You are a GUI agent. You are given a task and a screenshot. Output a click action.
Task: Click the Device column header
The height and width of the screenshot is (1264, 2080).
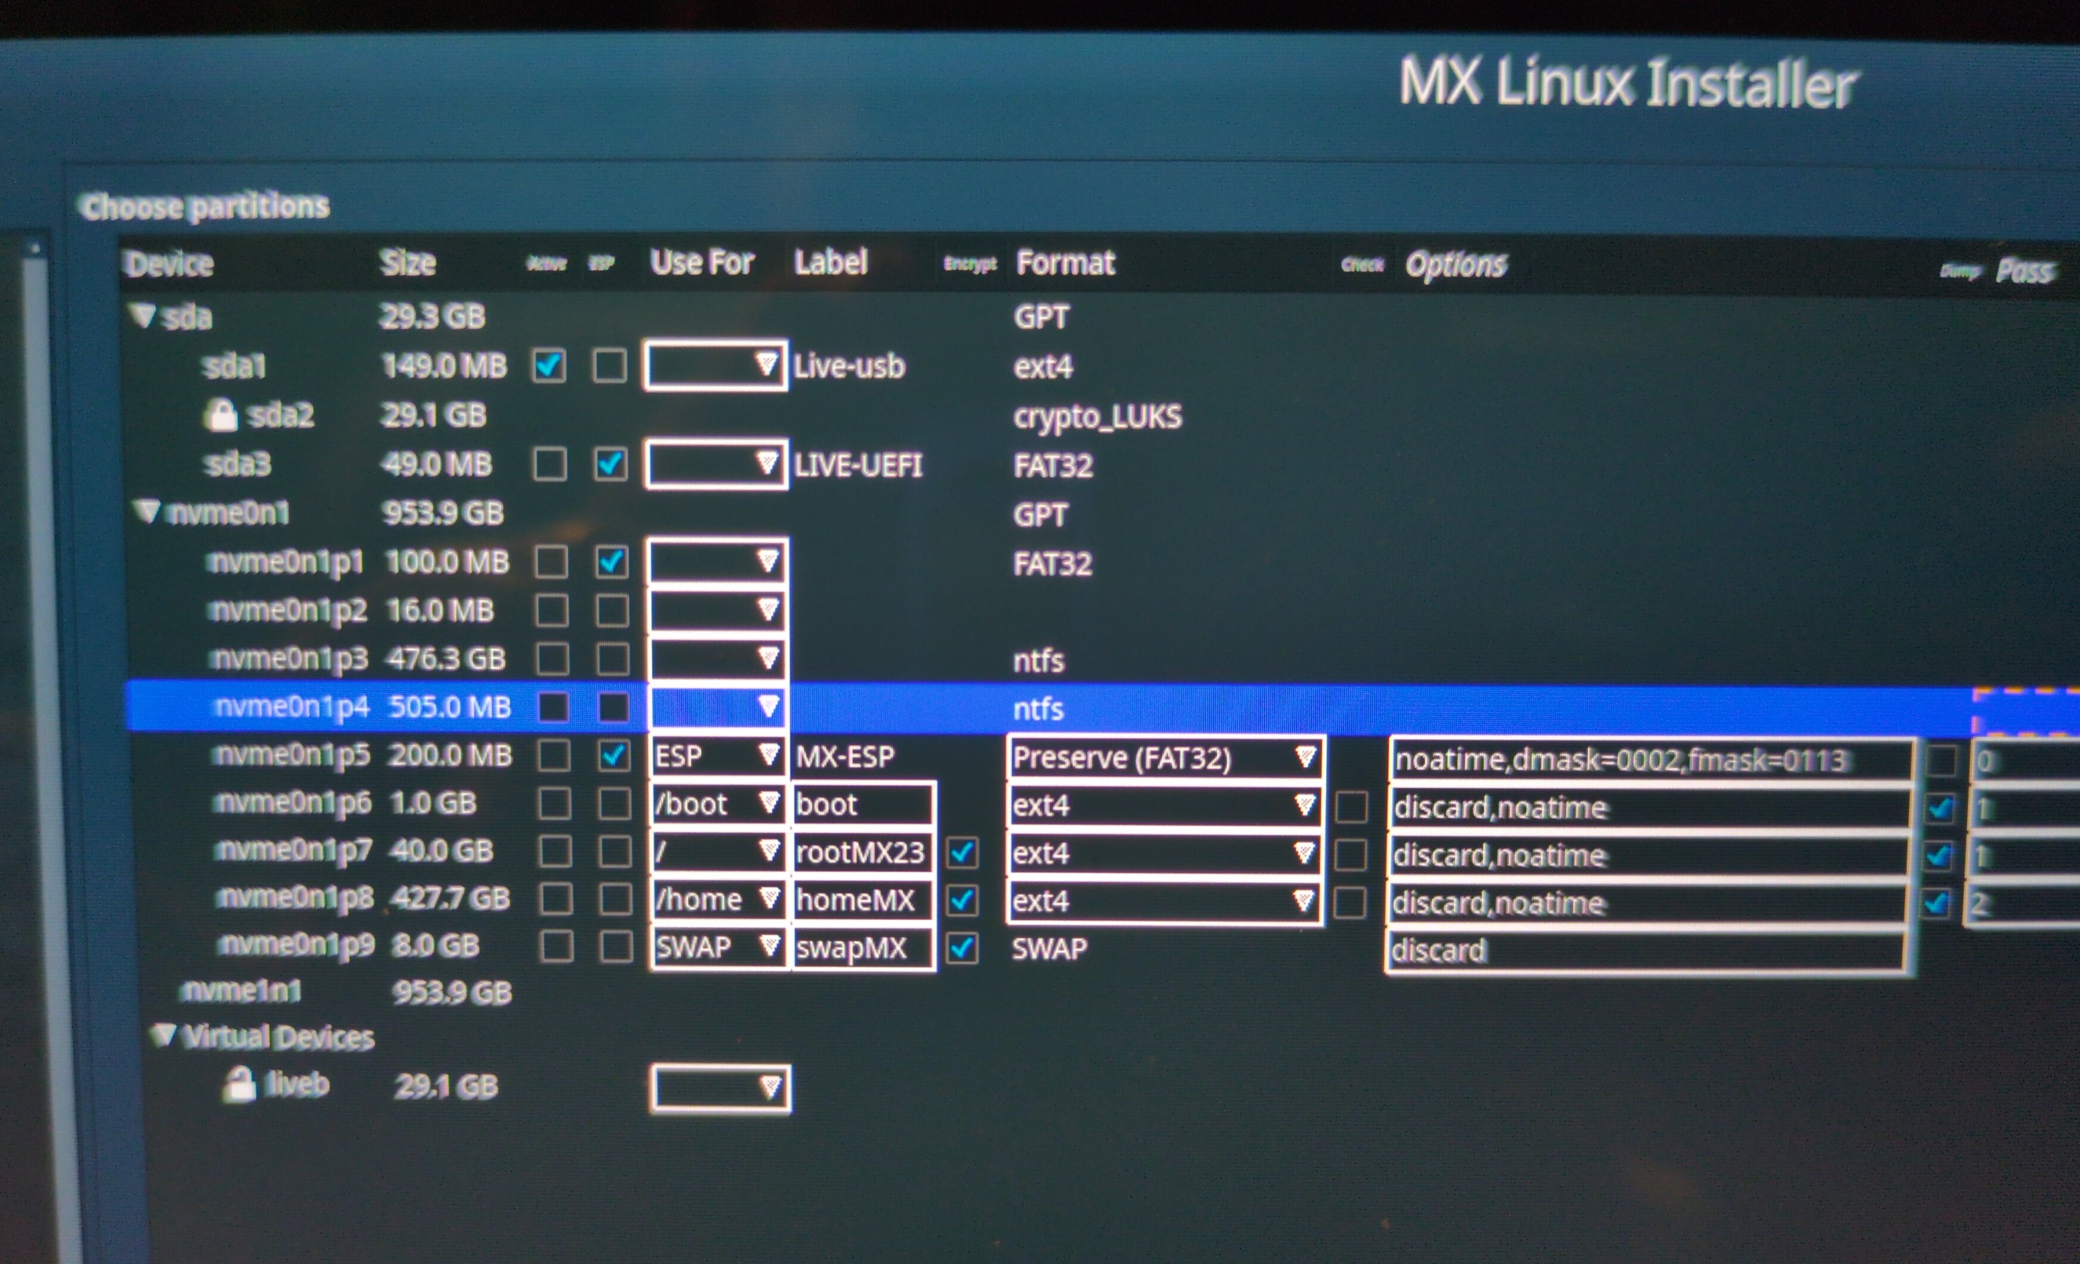pyautogui.click(x=169, y=263)
